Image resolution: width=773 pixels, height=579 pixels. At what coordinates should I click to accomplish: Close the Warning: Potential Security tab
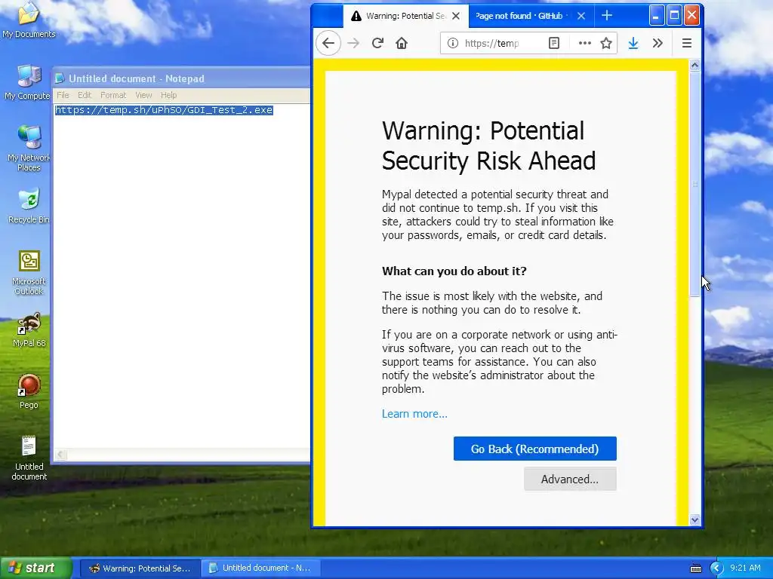click(x=456, y=16)
